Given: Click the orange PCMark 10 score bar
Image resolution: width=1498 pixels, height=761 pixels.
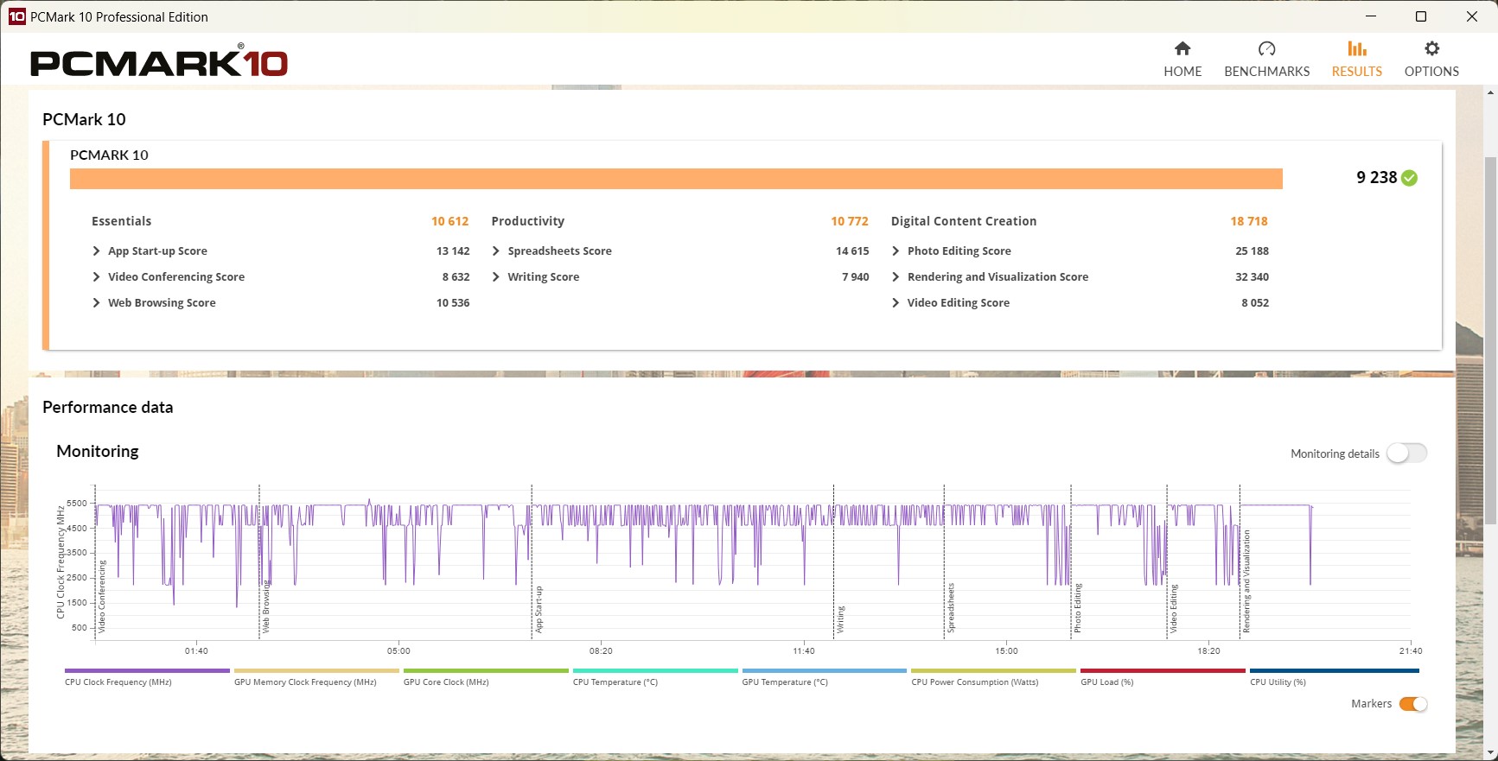Looking at the screenshot, I should 676,179.
